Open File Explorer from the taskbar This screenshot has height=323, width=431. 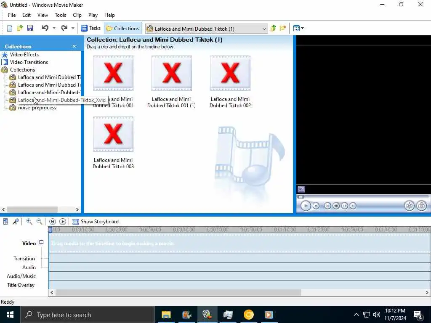coord(166,315)
